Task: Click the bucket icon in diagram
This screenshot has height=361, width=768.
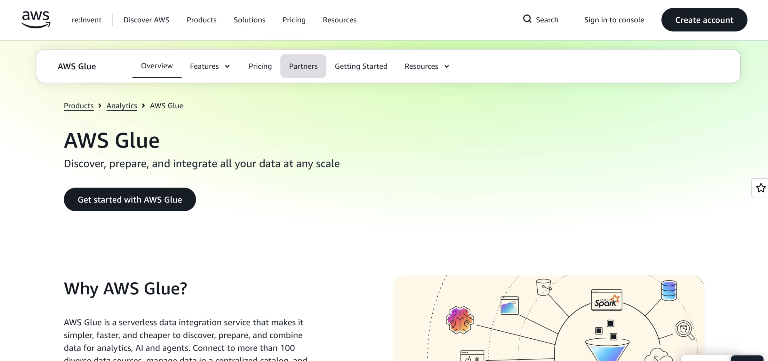Action: pyautogui.click(x=544, y=287)
